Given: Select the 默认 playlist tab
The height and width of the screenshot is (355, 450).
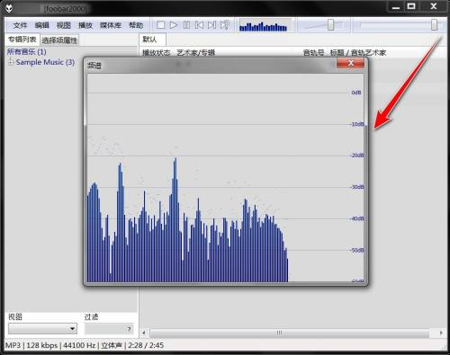Looking at the screenshot, I should click(152, 40).
